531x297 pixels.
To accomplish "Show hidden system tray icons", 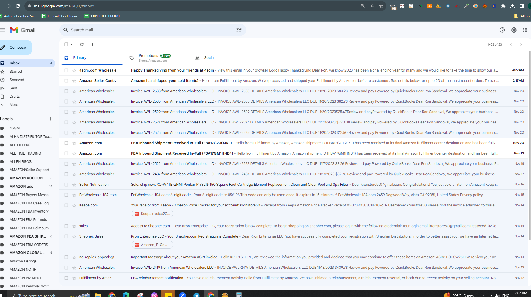I will pyautogui.click(x=483, y=295).
